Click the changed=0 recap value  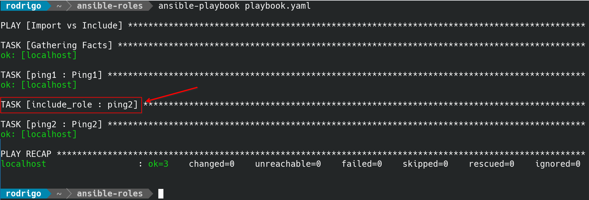pyautogui.click(x=212, y=164)
